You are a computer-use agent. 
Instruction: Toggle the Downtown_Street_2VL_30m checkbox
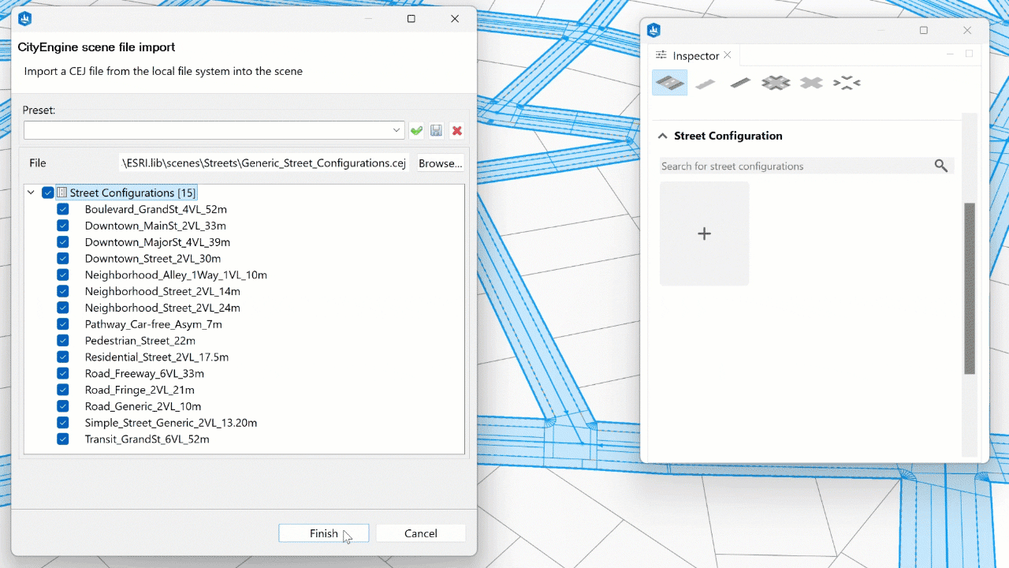click(63, 259)
